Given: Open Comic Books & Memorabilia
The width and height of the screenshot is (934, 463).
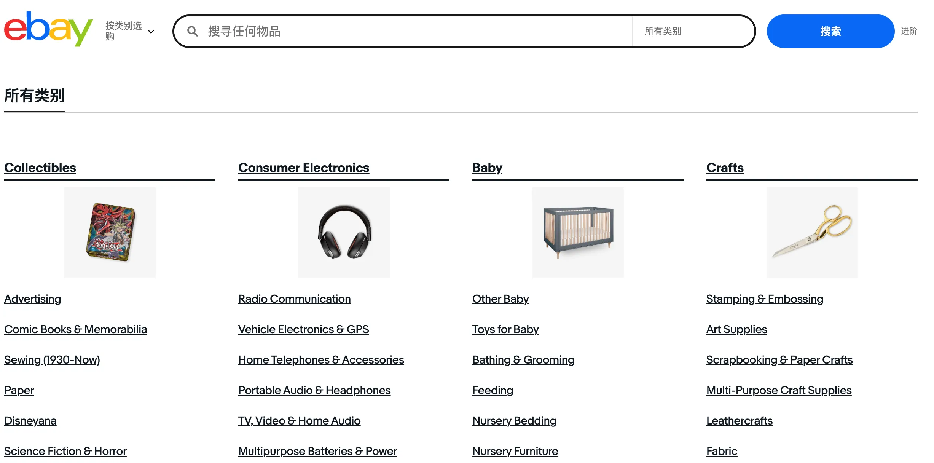Looking at the screenshot, I should coord(75,329).
